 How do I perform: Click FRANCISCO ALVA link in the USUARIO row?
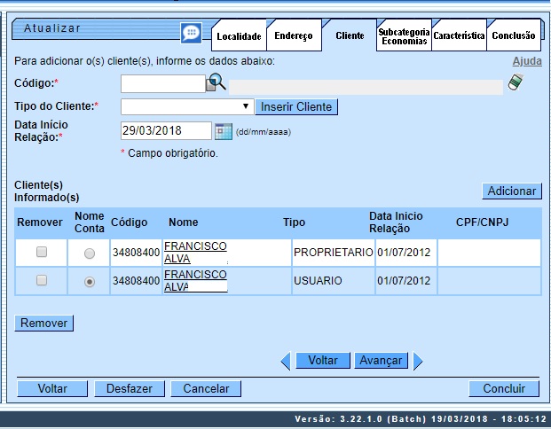[x=194, y=280]
